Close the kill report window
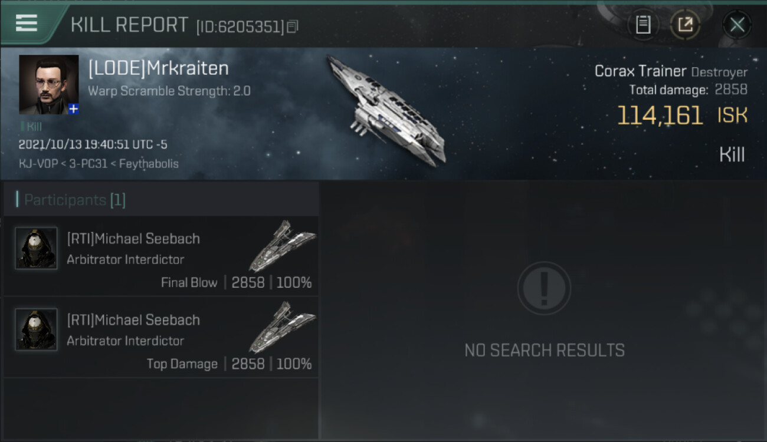This screenshot has width=767, height=442. (737, 25)
